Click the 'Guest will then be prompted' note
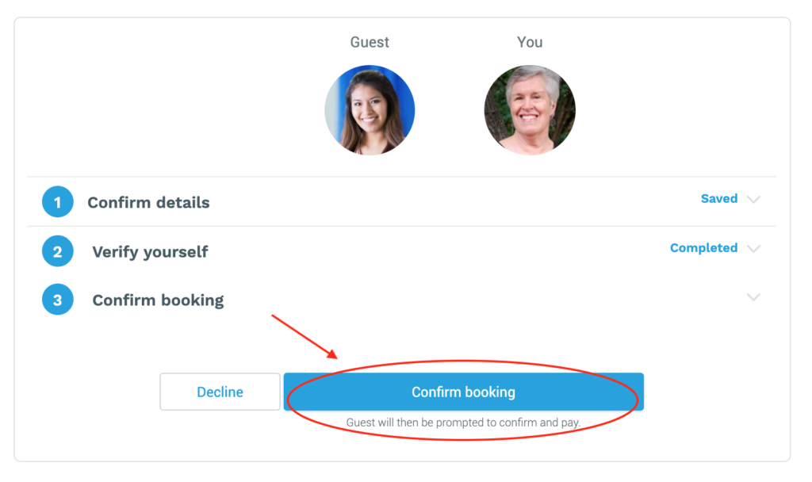The height and width of the screenshot is (482, 812). [463, 423]
